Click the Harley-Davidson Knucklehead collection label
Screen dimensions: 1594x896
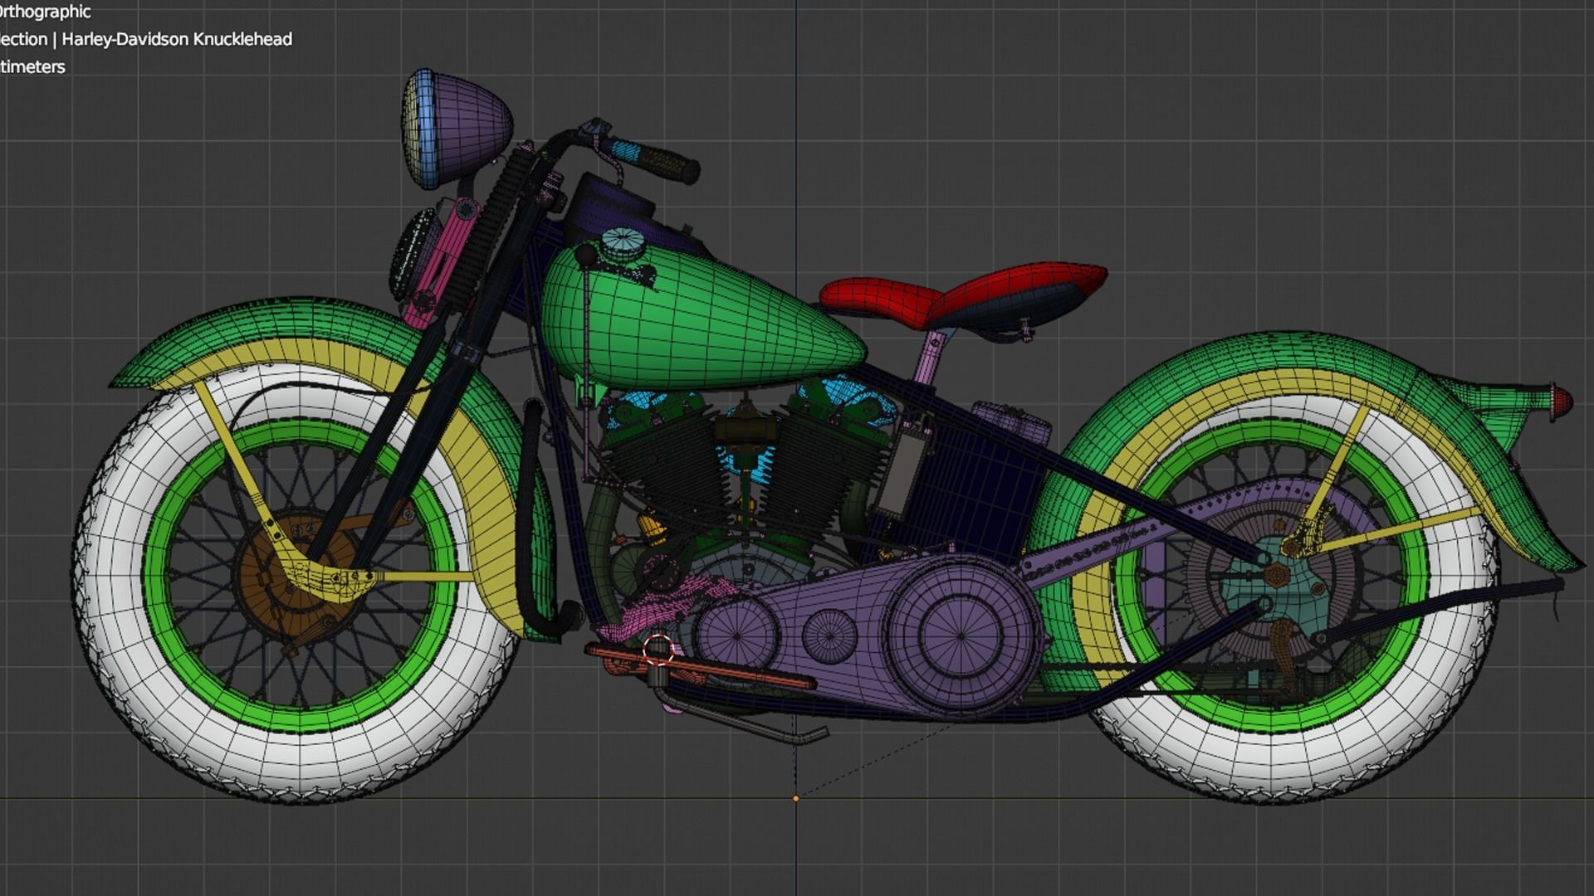click(176, 39)
